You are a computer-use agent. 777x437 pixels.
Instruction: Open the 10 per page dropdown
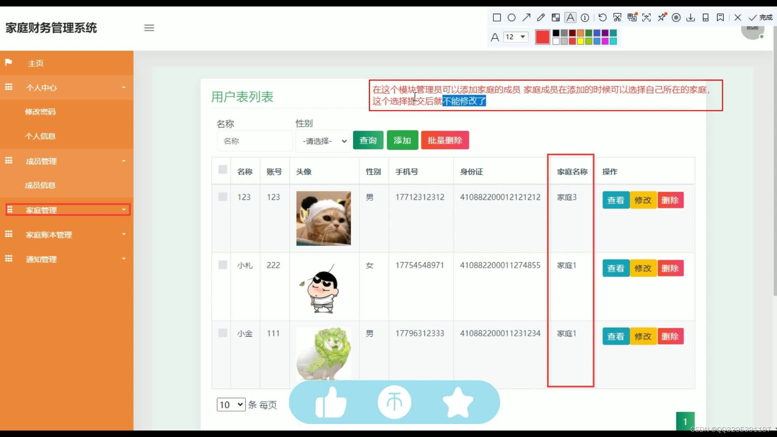coord(231,405)
